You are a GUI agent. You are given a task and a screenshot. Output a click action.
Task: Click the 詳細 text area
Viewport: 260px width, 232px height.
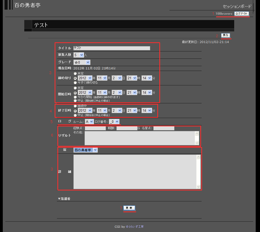[x=135, y=172]
